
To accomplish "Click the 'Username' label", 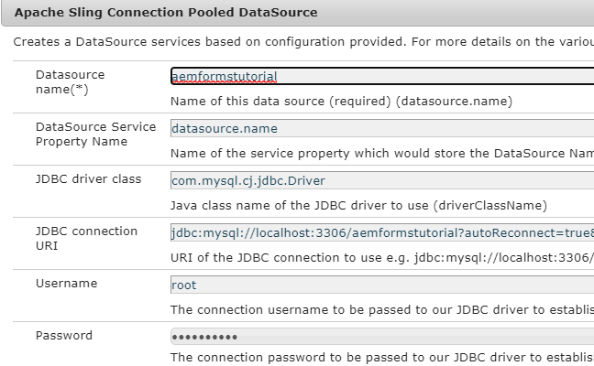I will (66, 284).
